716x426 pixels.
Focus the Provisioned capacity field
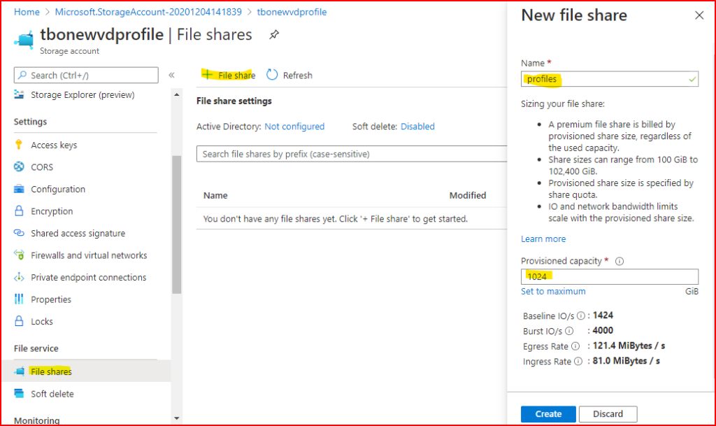(610, 276)
